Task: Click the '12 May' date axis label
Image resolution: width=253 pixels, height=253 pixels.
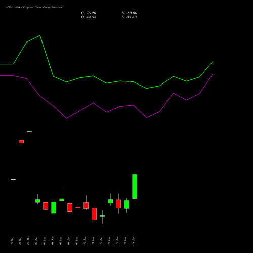Action: 12,241
